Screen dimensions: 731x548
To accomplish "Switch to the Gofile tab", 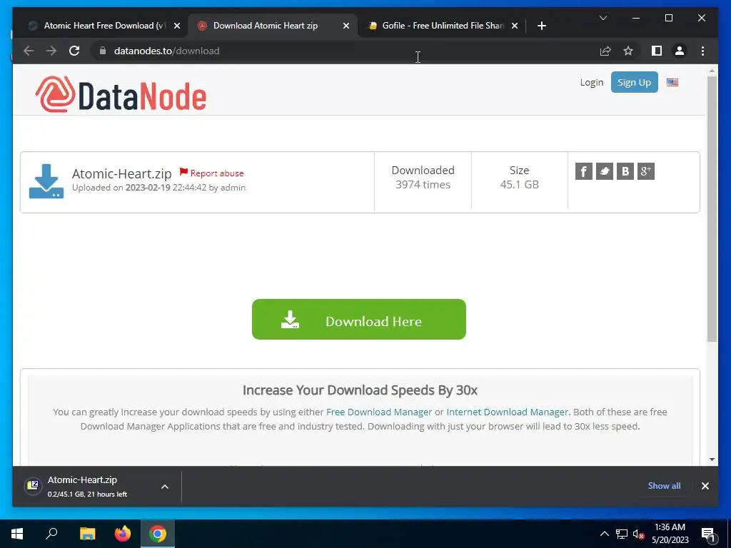I will point(443,26).
